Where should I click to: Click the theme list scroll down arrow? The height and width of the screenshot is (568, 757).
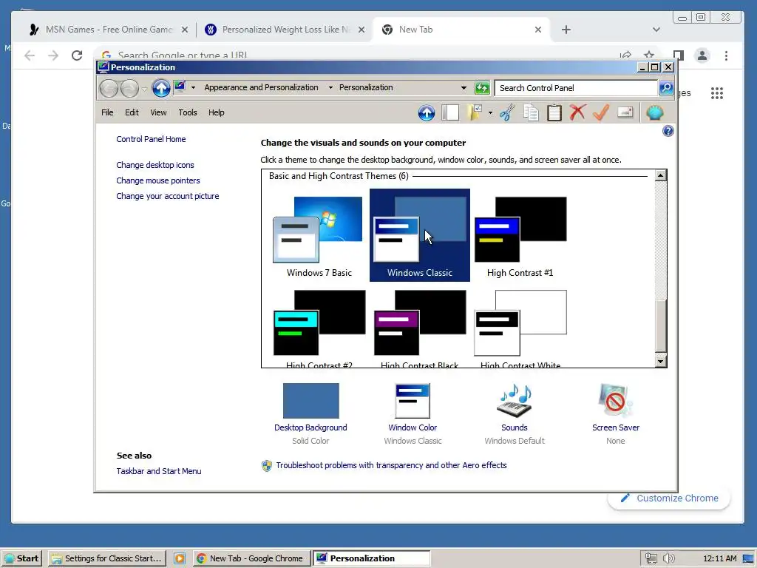point(660,361)
